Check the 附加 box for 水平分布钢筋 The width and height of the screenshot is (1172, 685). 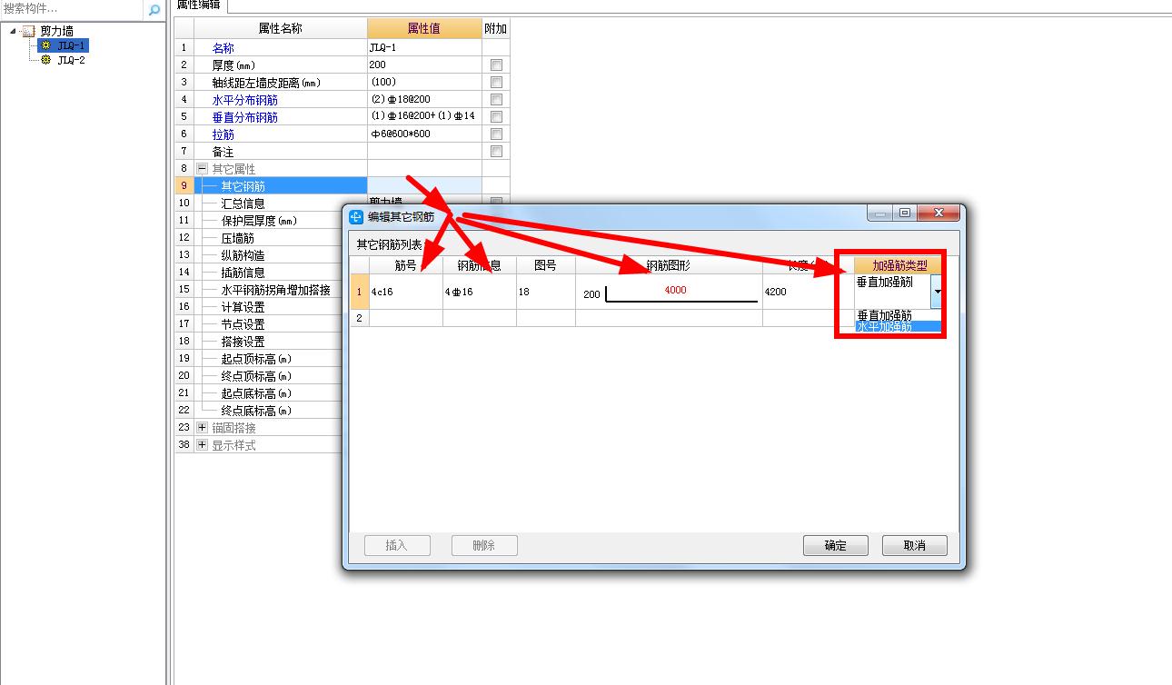(496, 99)
